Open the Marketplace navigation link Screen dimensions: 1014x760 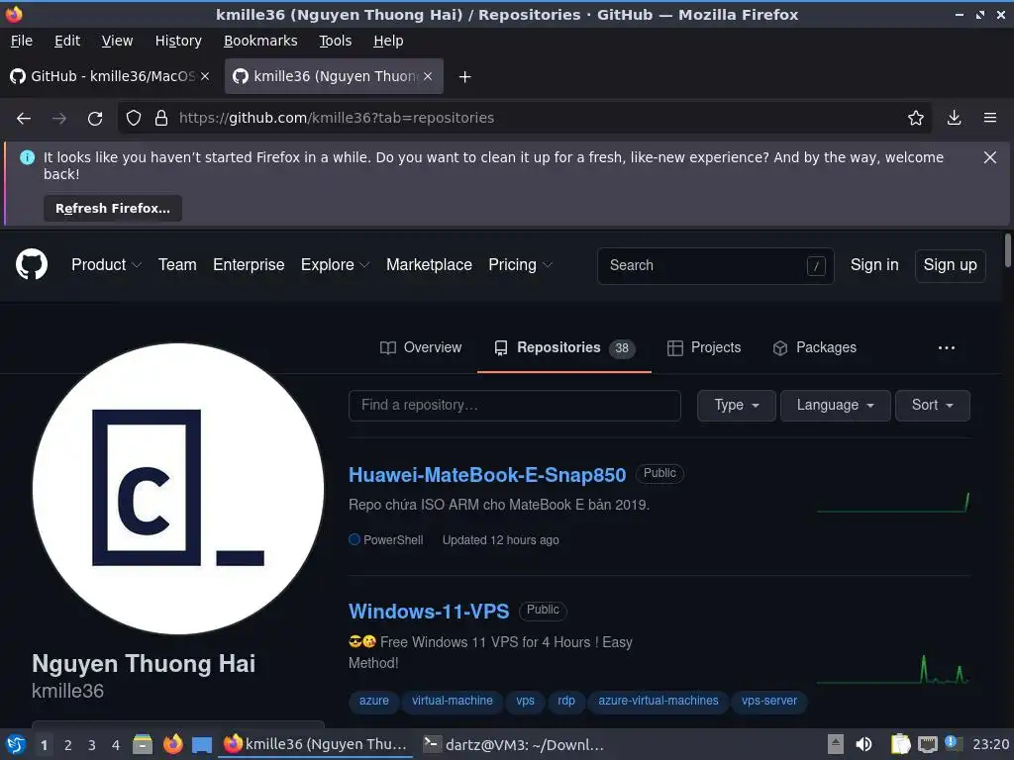[x=429, y=265]
